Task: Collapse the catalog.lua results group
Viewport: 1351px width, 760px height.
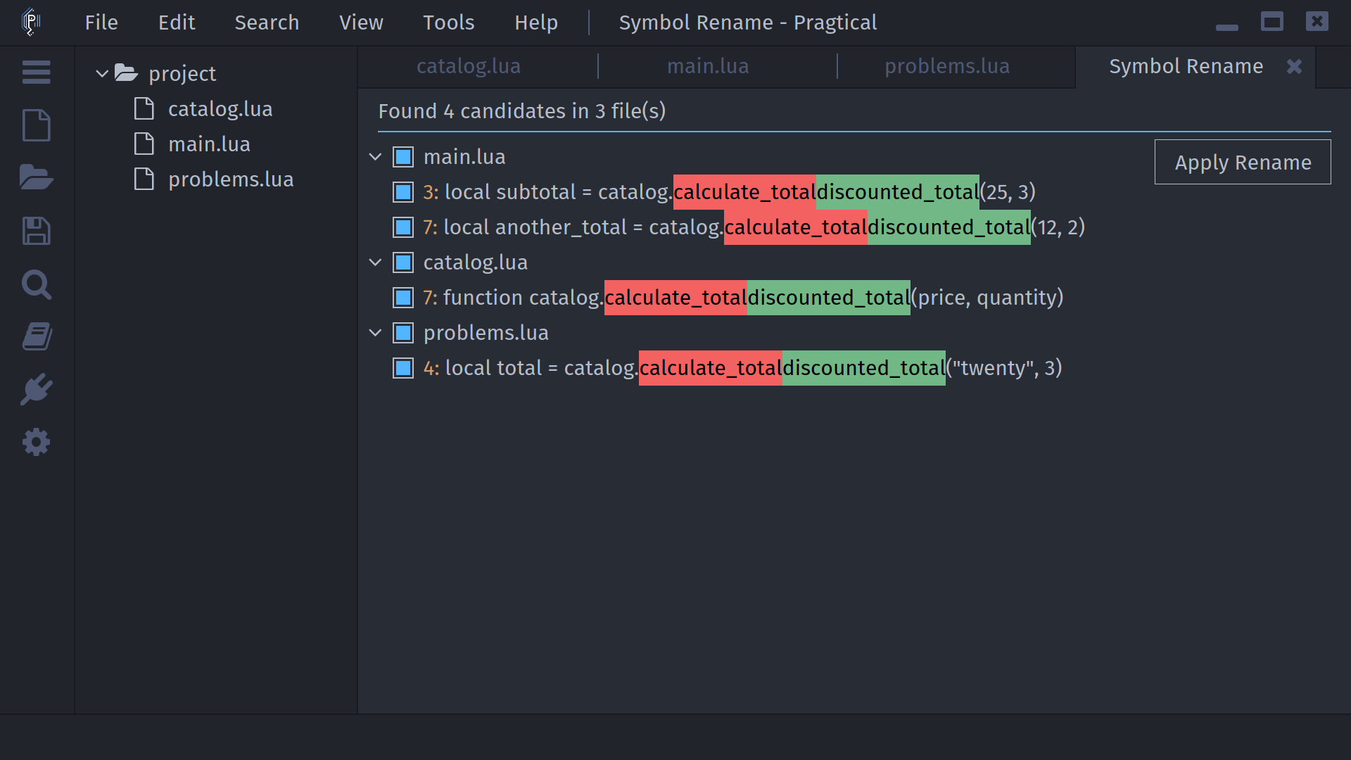Action: pos(375,262)
